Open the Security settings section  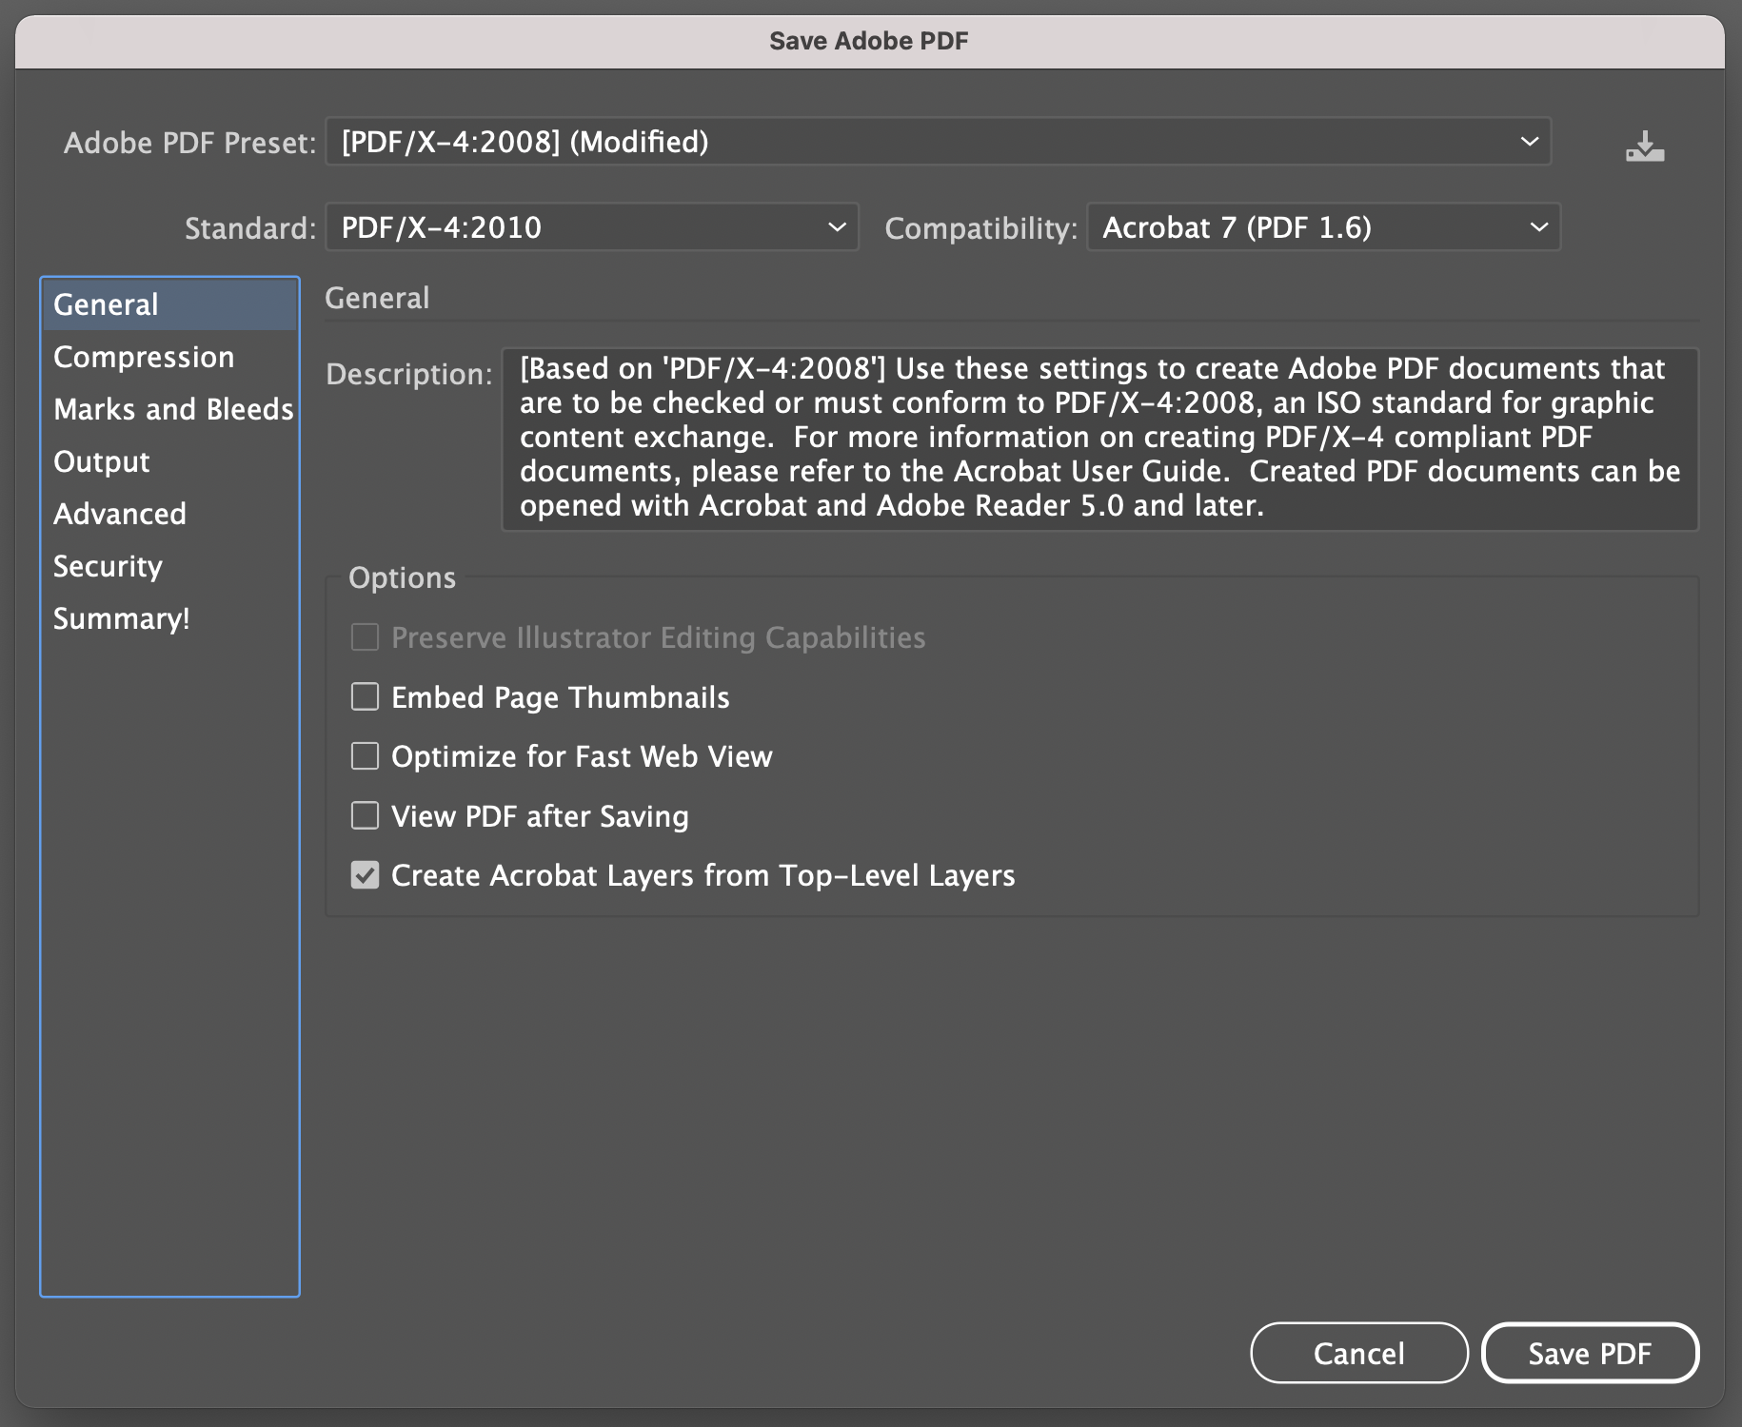click(108, 566)
